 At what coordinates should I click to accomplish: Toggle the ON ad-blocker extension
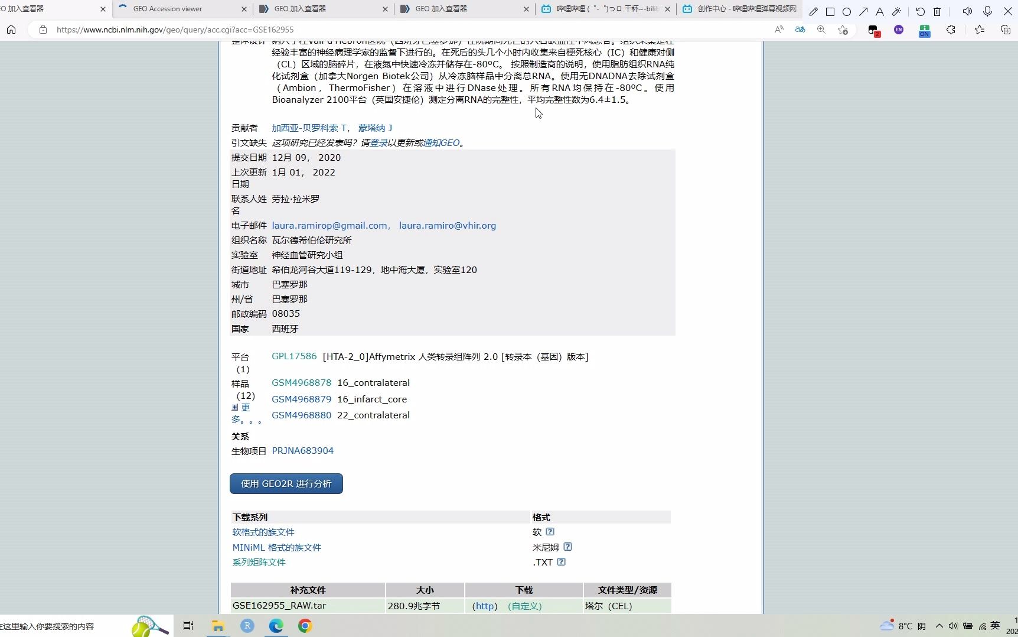pos(925,30)
